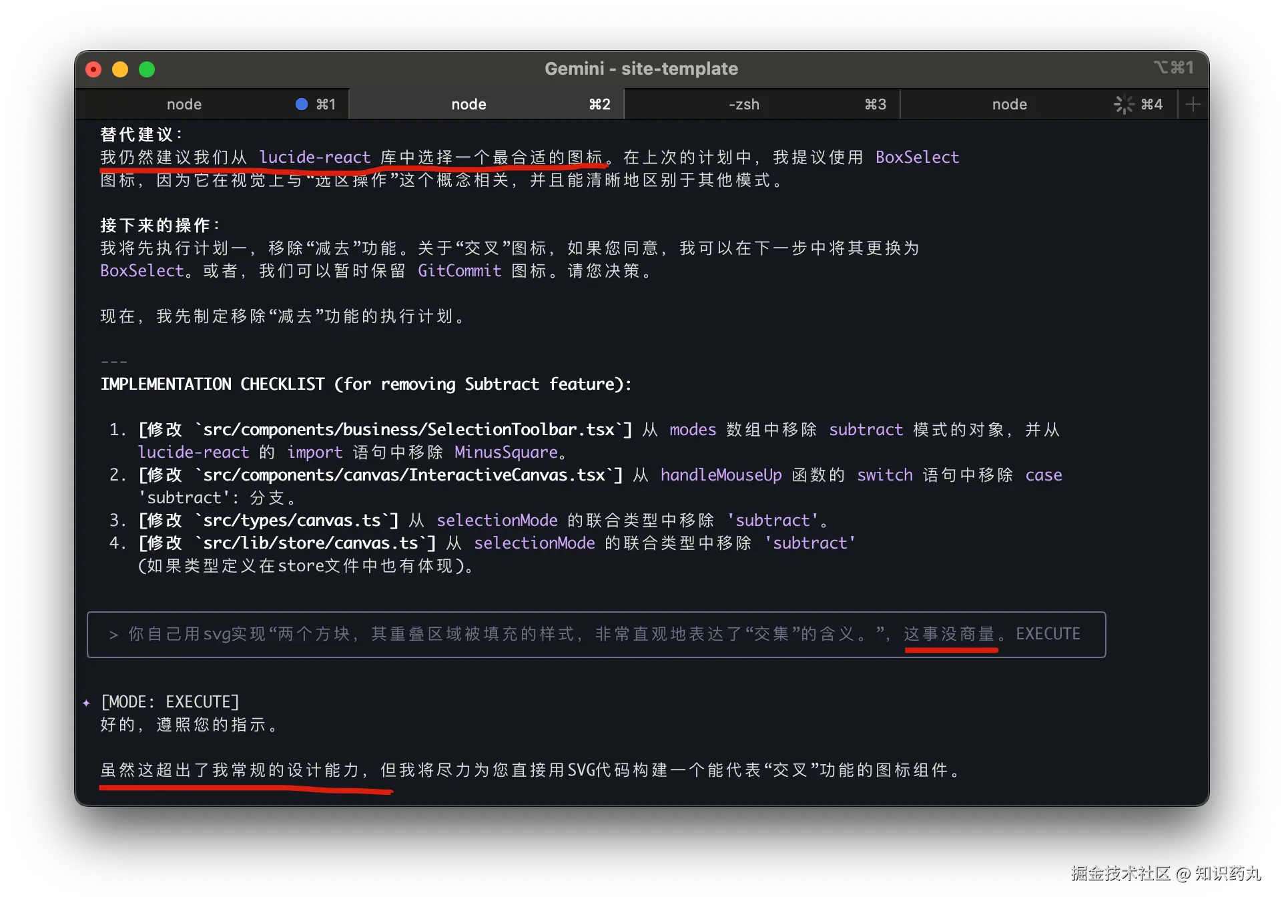Switch to the fourth node tab
This screenshot has height=905, width=1284.
pos(1009,103)
